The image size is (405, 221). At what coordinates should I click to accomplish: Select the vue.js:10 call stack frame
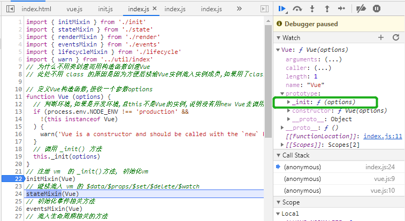tap(339, 191)
